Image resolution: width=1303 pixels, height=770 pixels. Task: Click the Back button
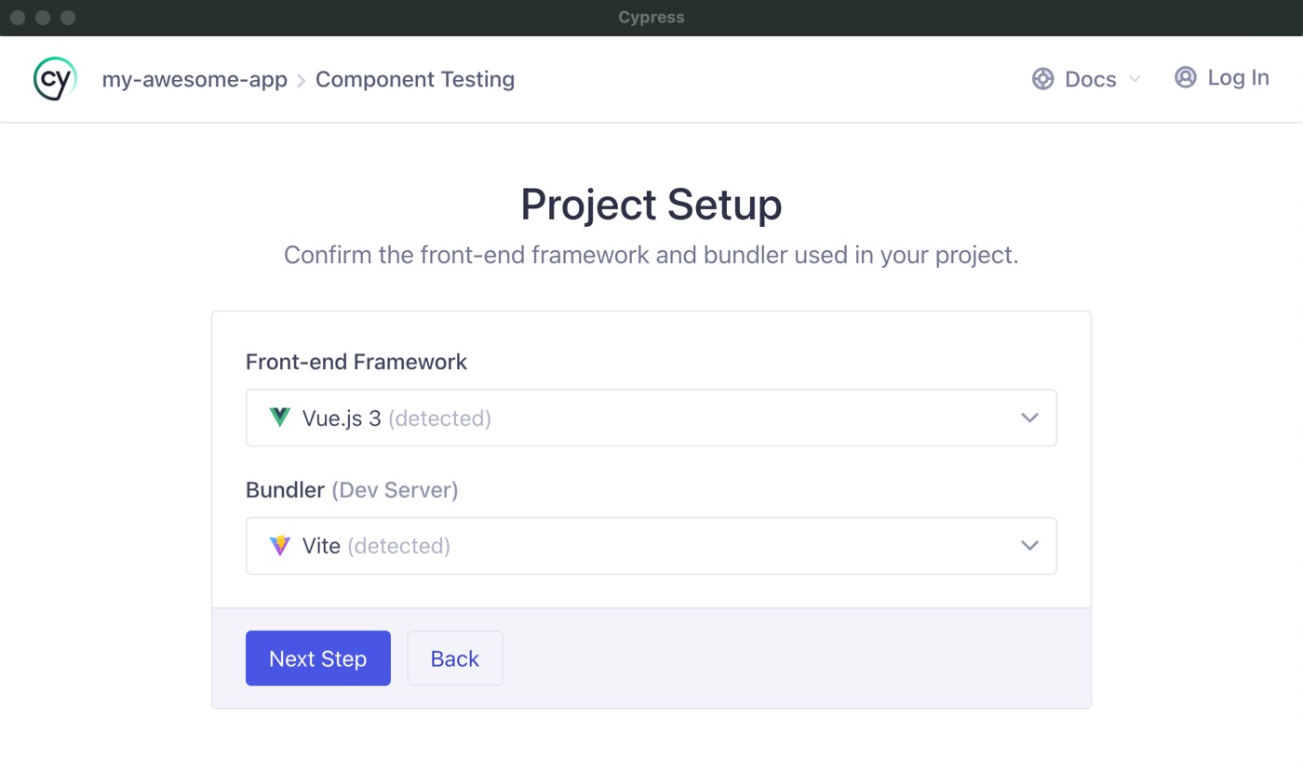[x=454, y=658]
